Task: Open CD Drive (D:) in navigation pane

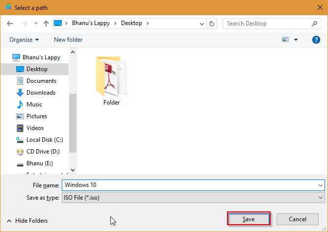Action: point(43,151)
